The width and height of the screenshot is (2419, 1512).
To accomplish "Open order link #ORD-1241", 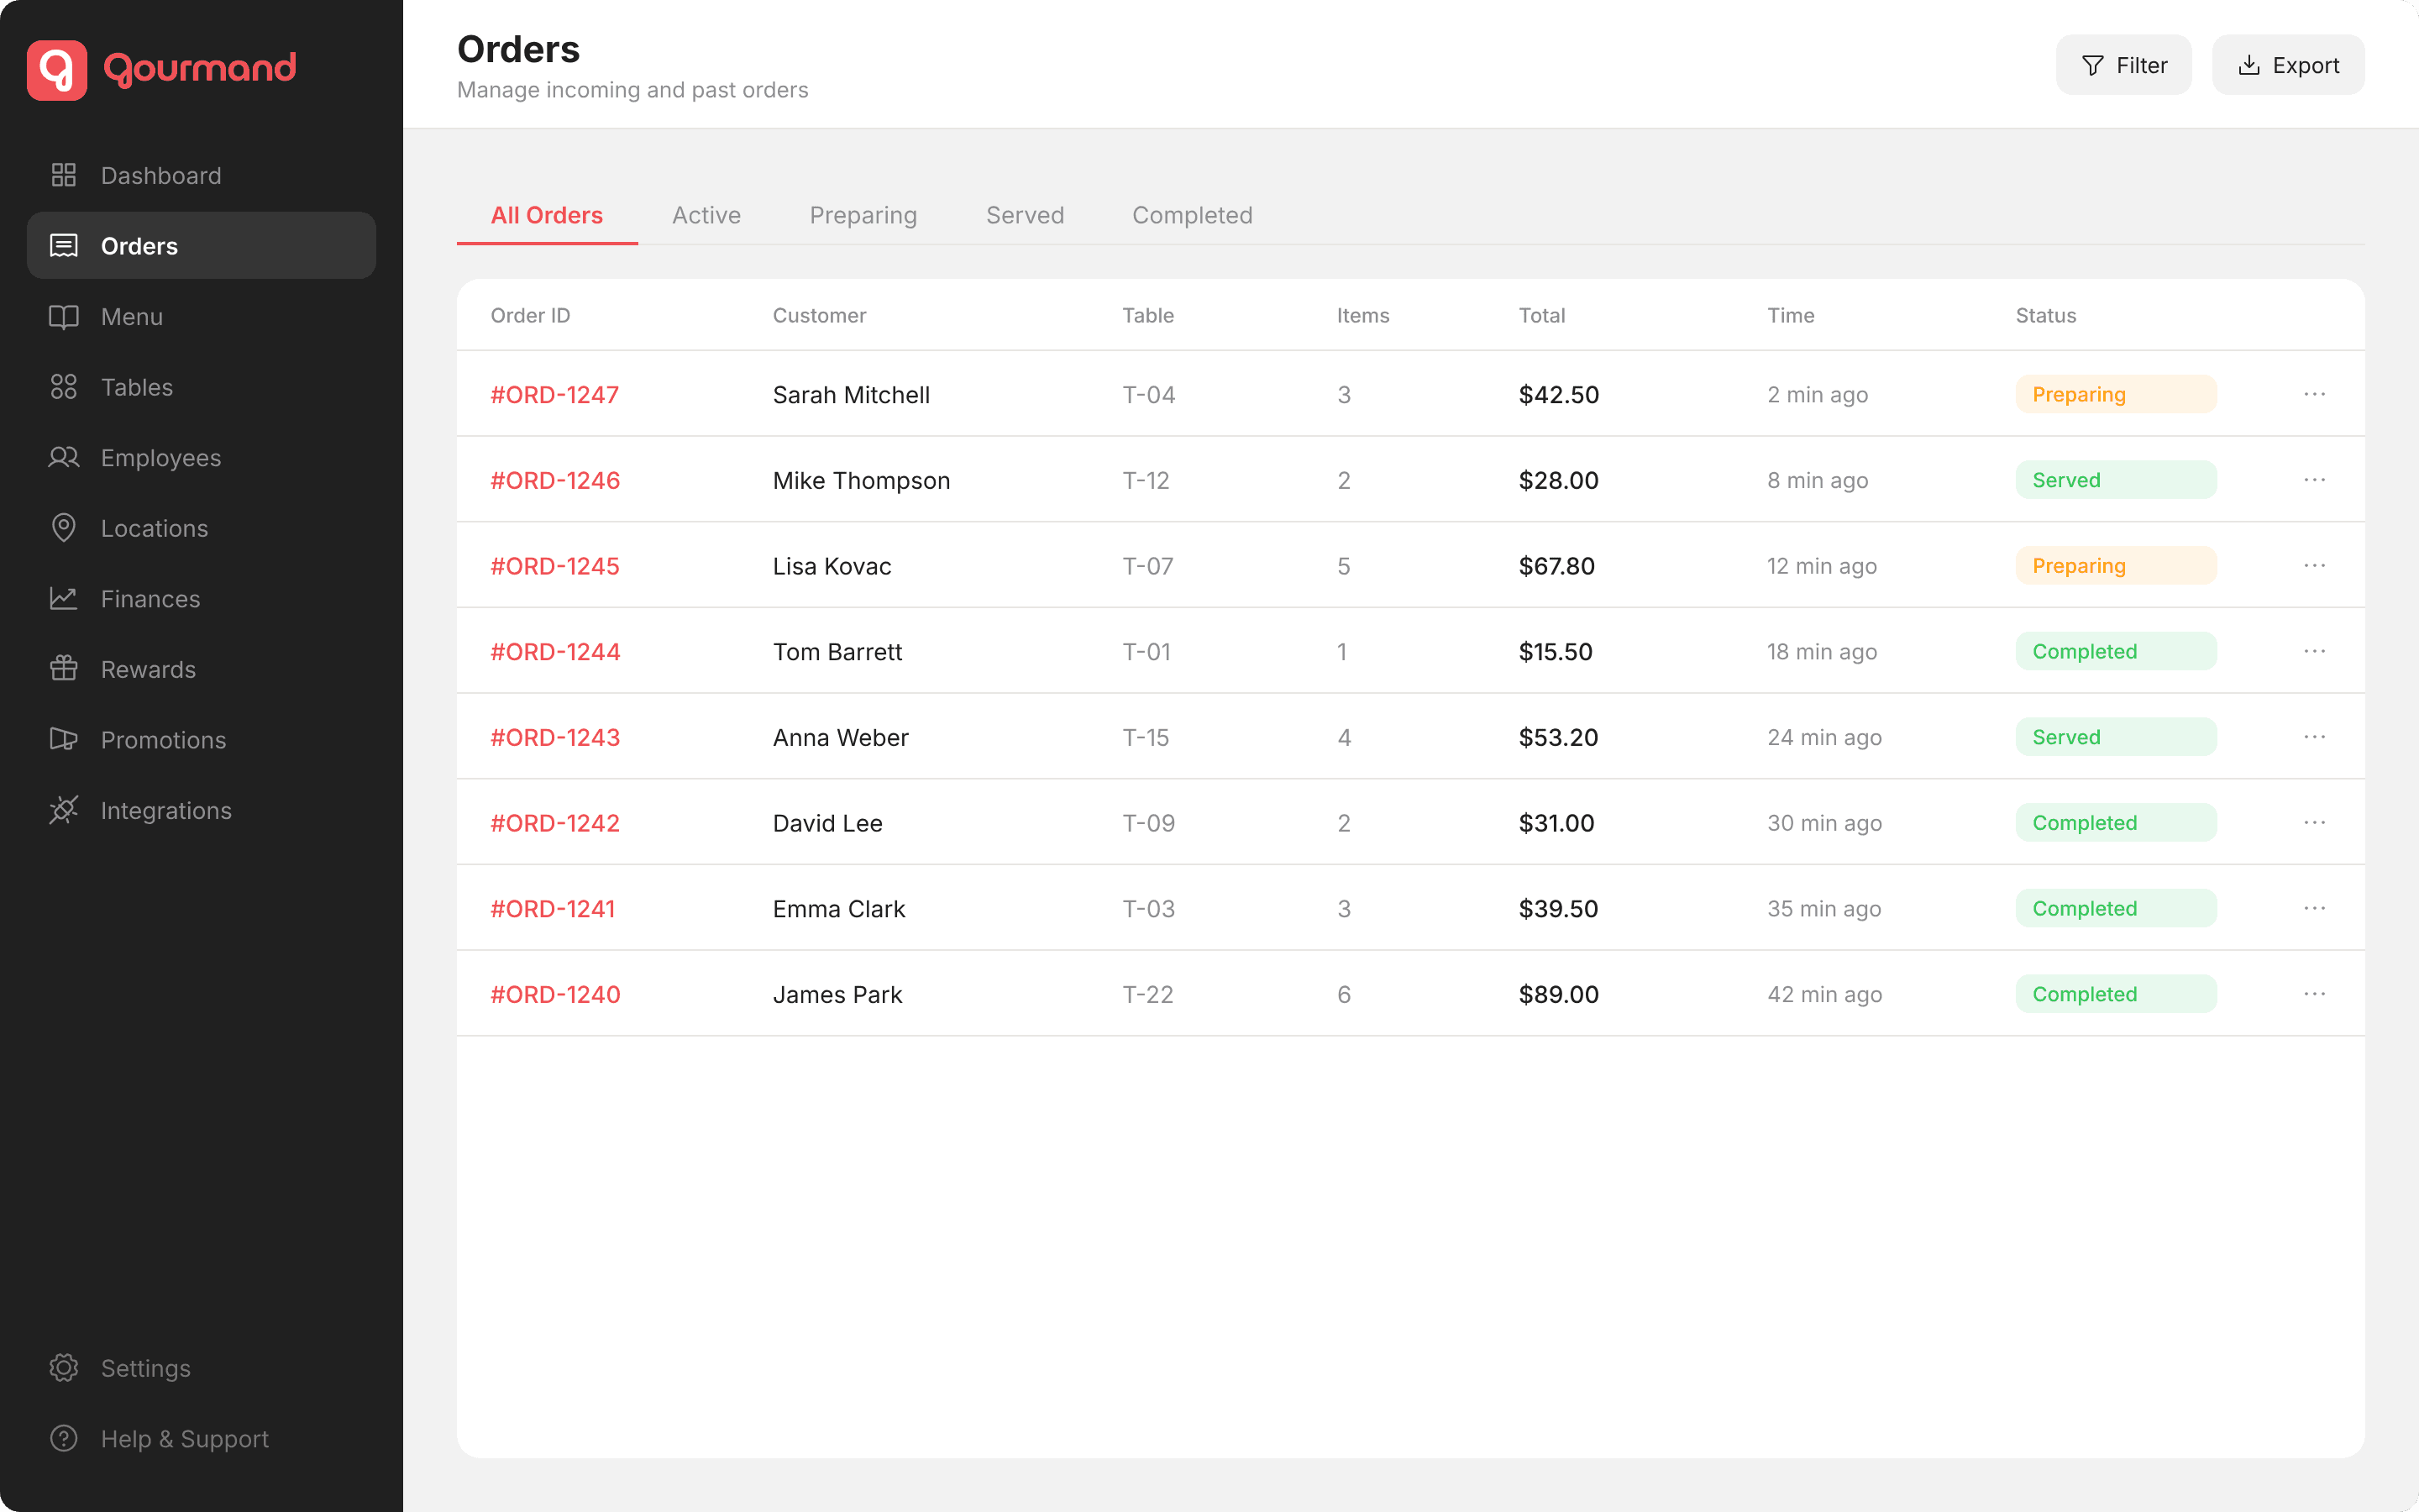I will pyautogui.click(x=553, y=908).
